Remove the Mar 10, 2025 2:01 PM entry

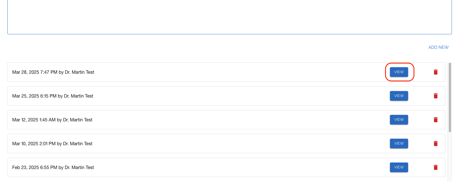point(435,144)
